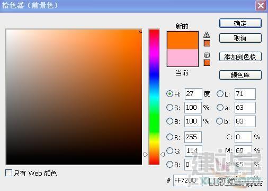Enable the 只有 Web 颜色 checkbox

pyautogui.click(x=8, y=173)
